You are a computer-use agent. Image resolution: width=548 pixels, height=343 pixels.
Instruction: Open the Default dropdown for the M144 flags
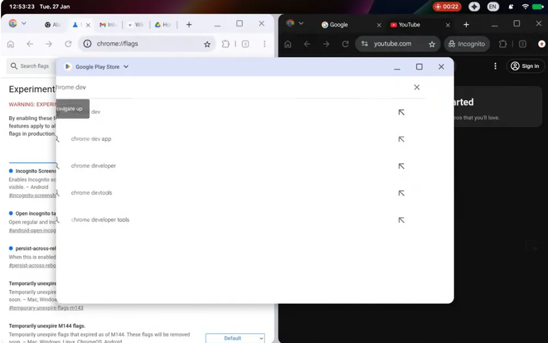point(235,338)
